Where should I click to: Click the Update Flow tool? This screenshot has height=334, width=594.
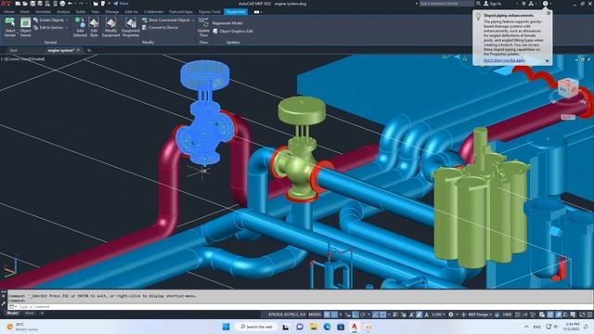click(203, 27)
